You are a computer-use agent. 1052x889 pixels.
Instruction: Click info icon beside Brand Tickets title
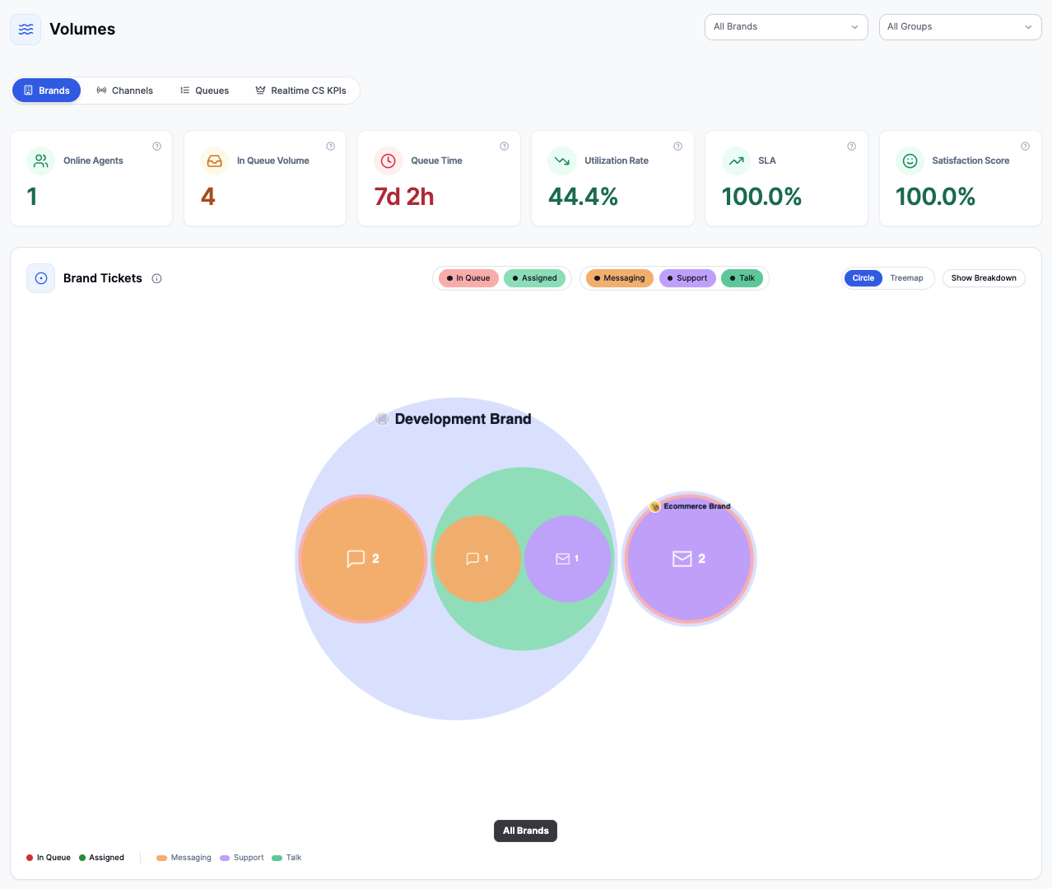156,278
